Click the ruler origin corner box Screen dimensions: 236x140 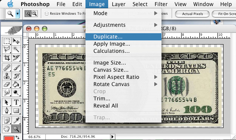point(26,35)
